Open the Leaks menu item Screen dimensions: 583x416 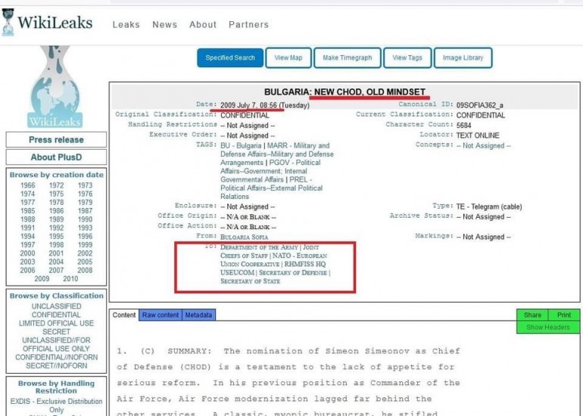coord(126,24)
